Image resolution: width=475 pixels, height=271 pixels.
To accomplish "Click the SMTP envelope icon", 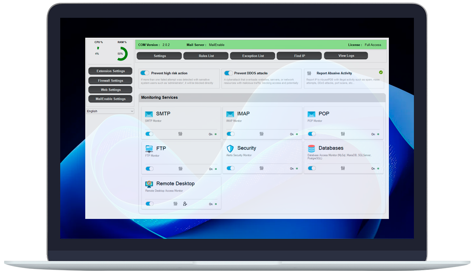I will [x=149, y=114].
